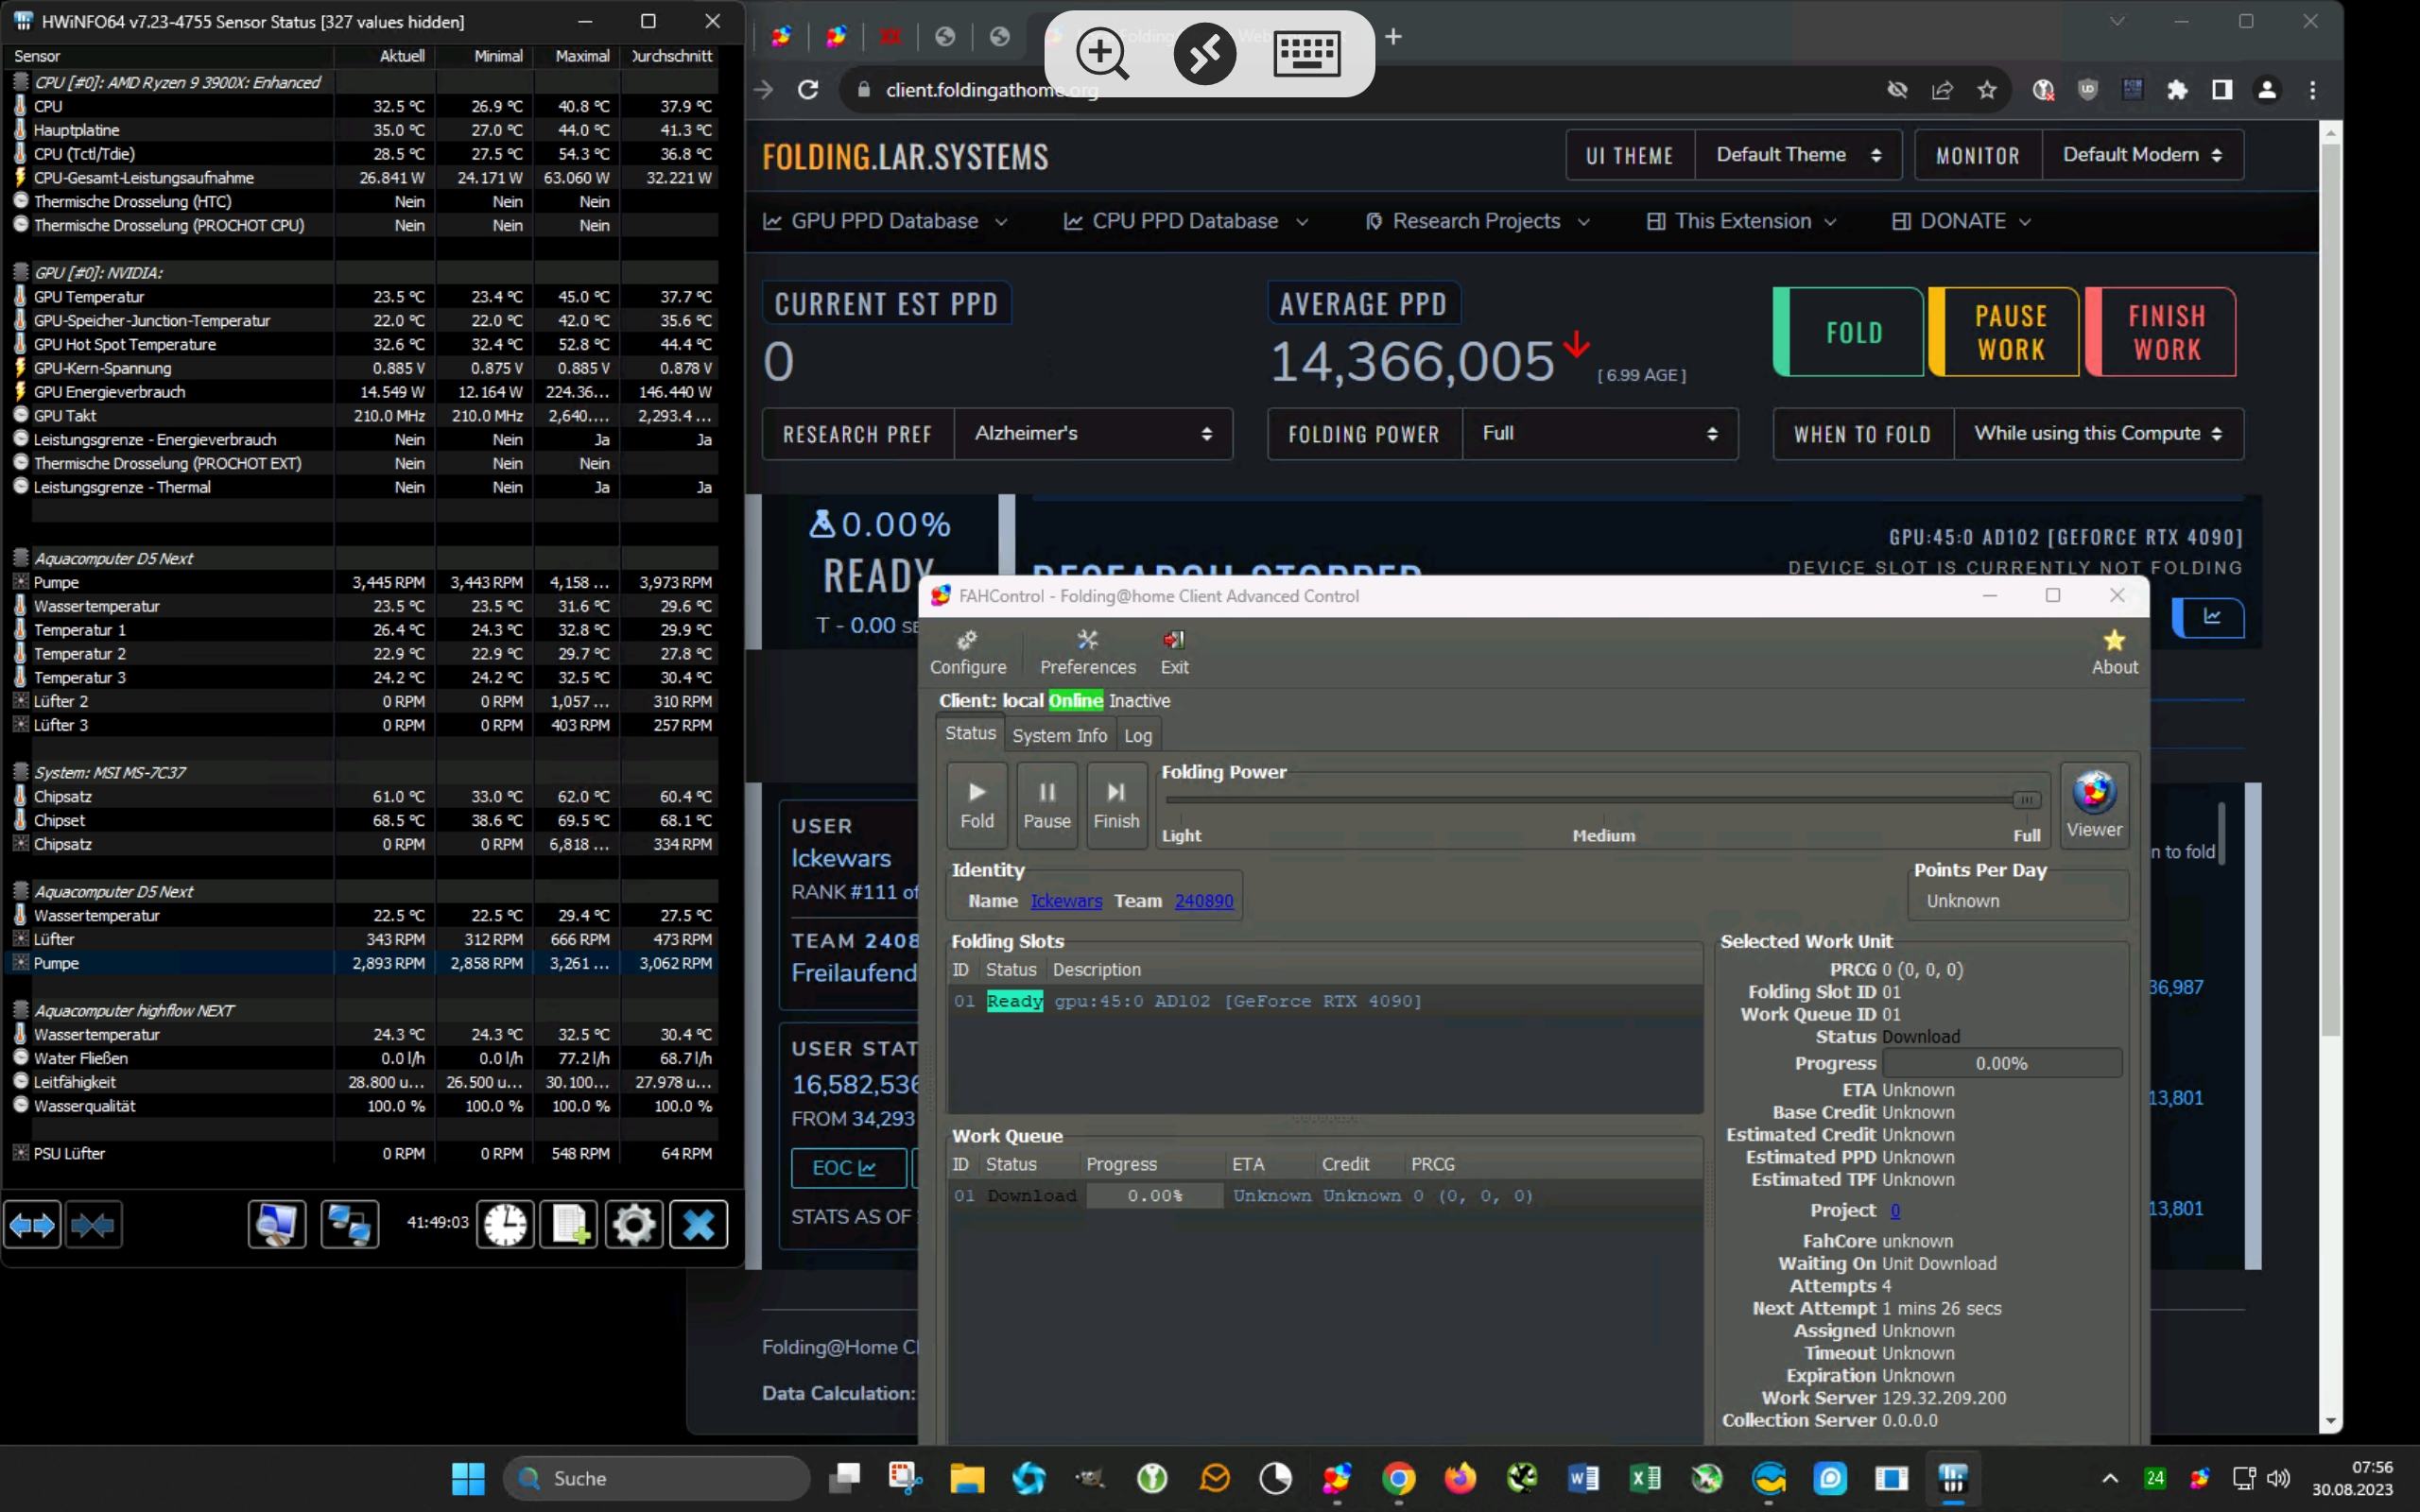Open team 240890 link in FAHControl

(1203, 900)
